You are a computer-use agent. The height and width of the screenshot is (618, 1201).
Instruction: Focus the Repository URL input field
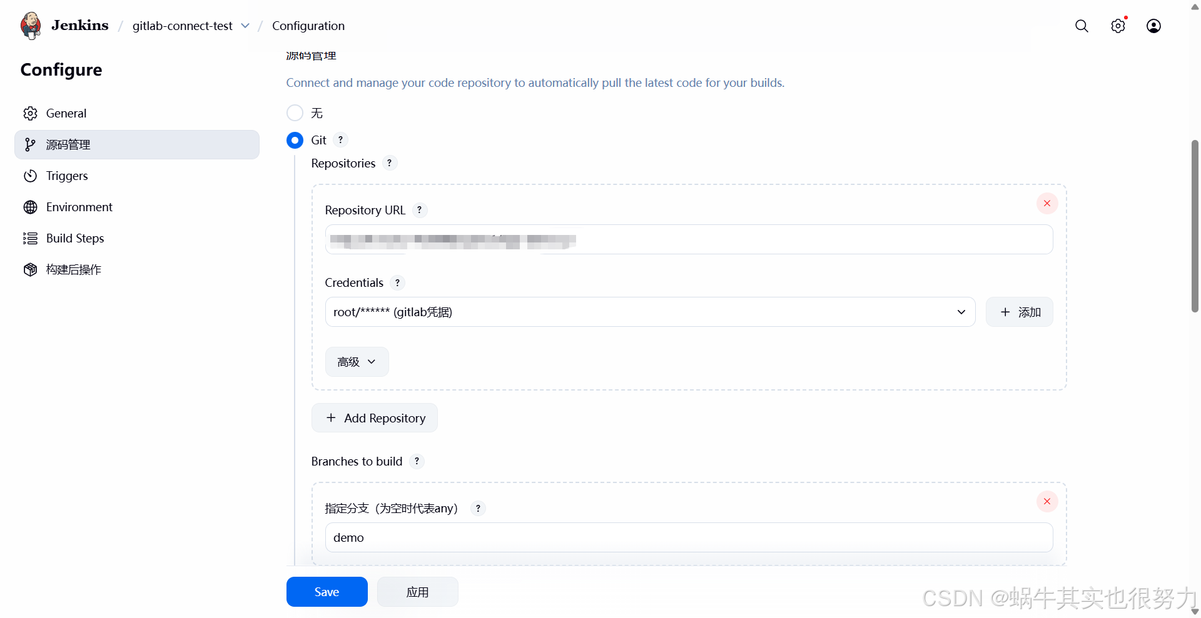[x=689, y=239]
